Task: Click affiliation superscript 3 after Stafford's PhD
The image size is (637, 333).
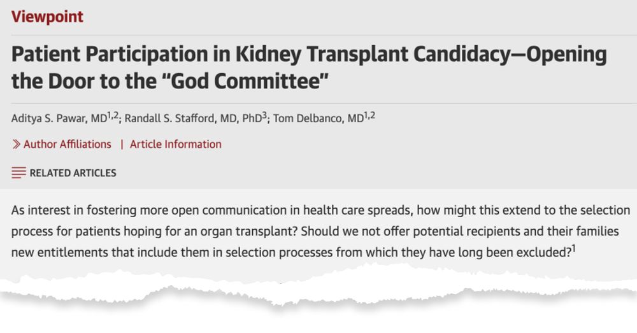Action: click(264, 115)
